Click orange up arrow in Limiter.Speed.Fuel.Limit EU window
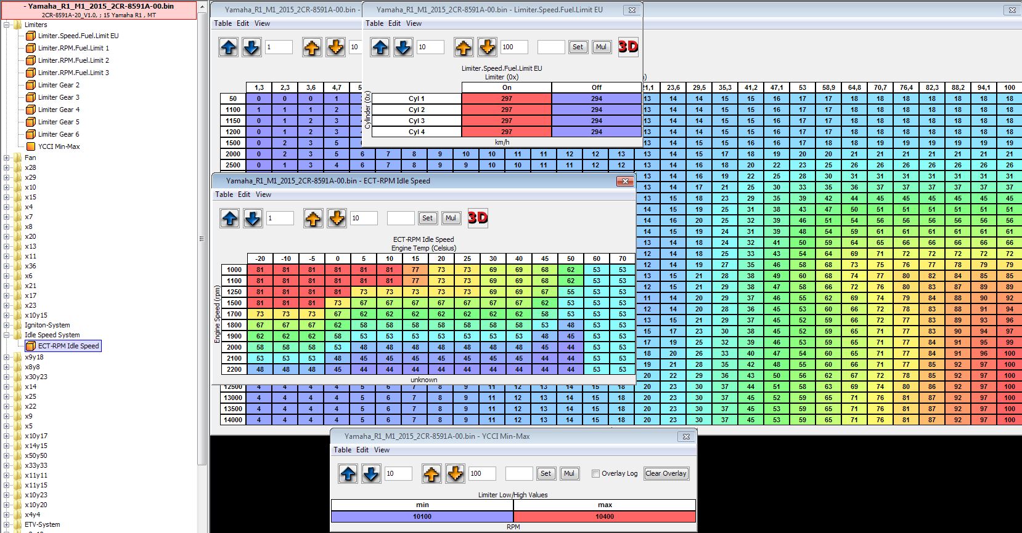This screenshot has height=533, width=1022. click(x=464, y=47)
